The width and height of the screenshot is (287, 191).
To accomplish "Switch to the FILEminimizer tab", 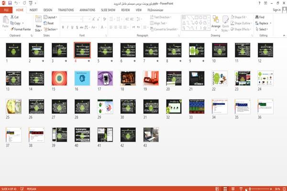I will [155, 10].
